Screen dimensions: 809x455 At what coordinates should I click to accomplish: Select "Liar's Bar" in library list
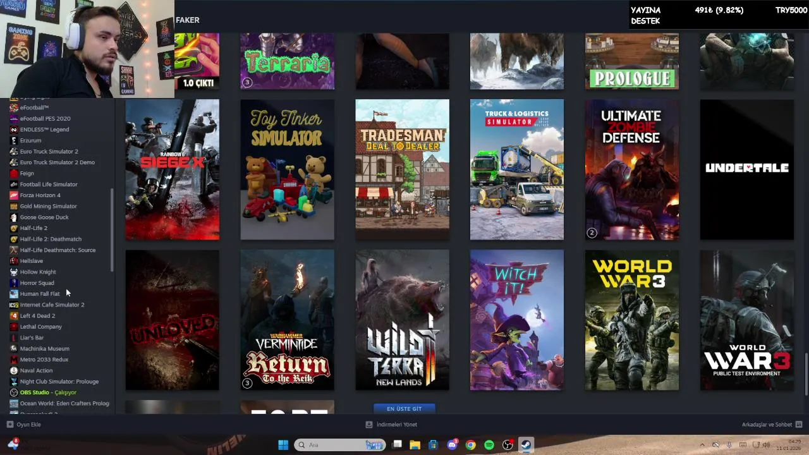click(x=32, y=337)
